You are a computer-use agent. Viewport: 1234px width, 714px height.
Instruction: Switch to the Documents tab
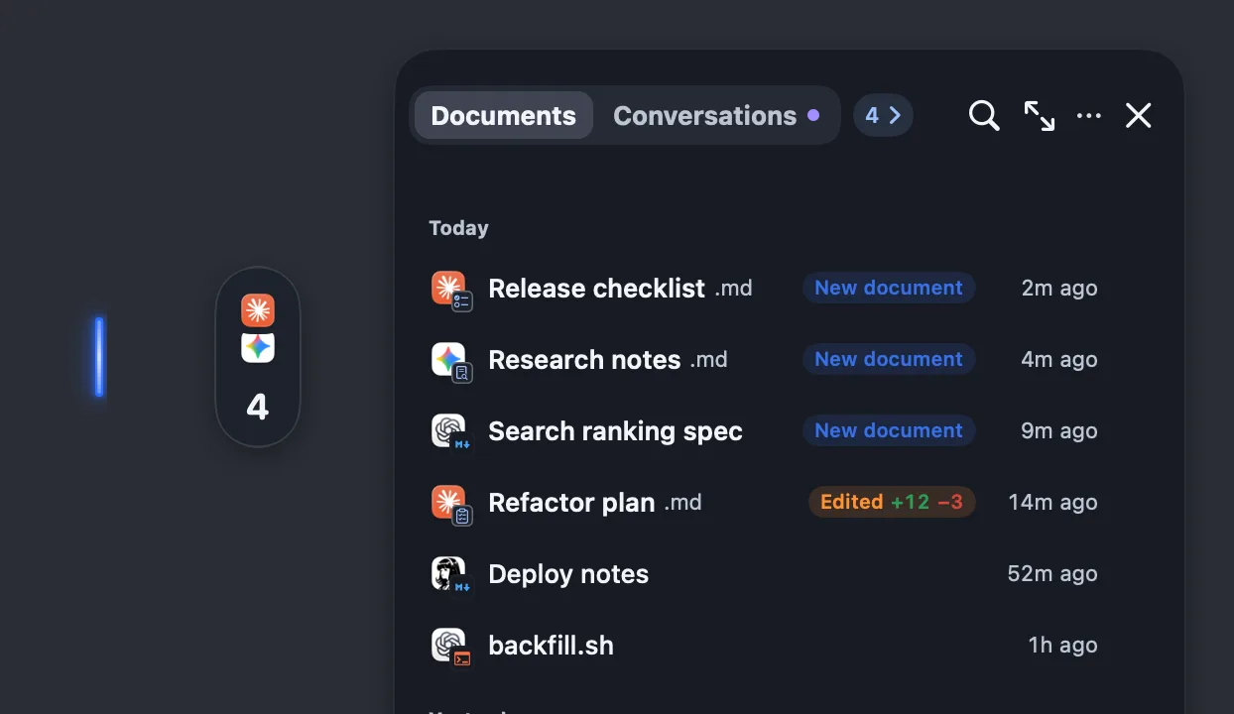coord(504,115)
